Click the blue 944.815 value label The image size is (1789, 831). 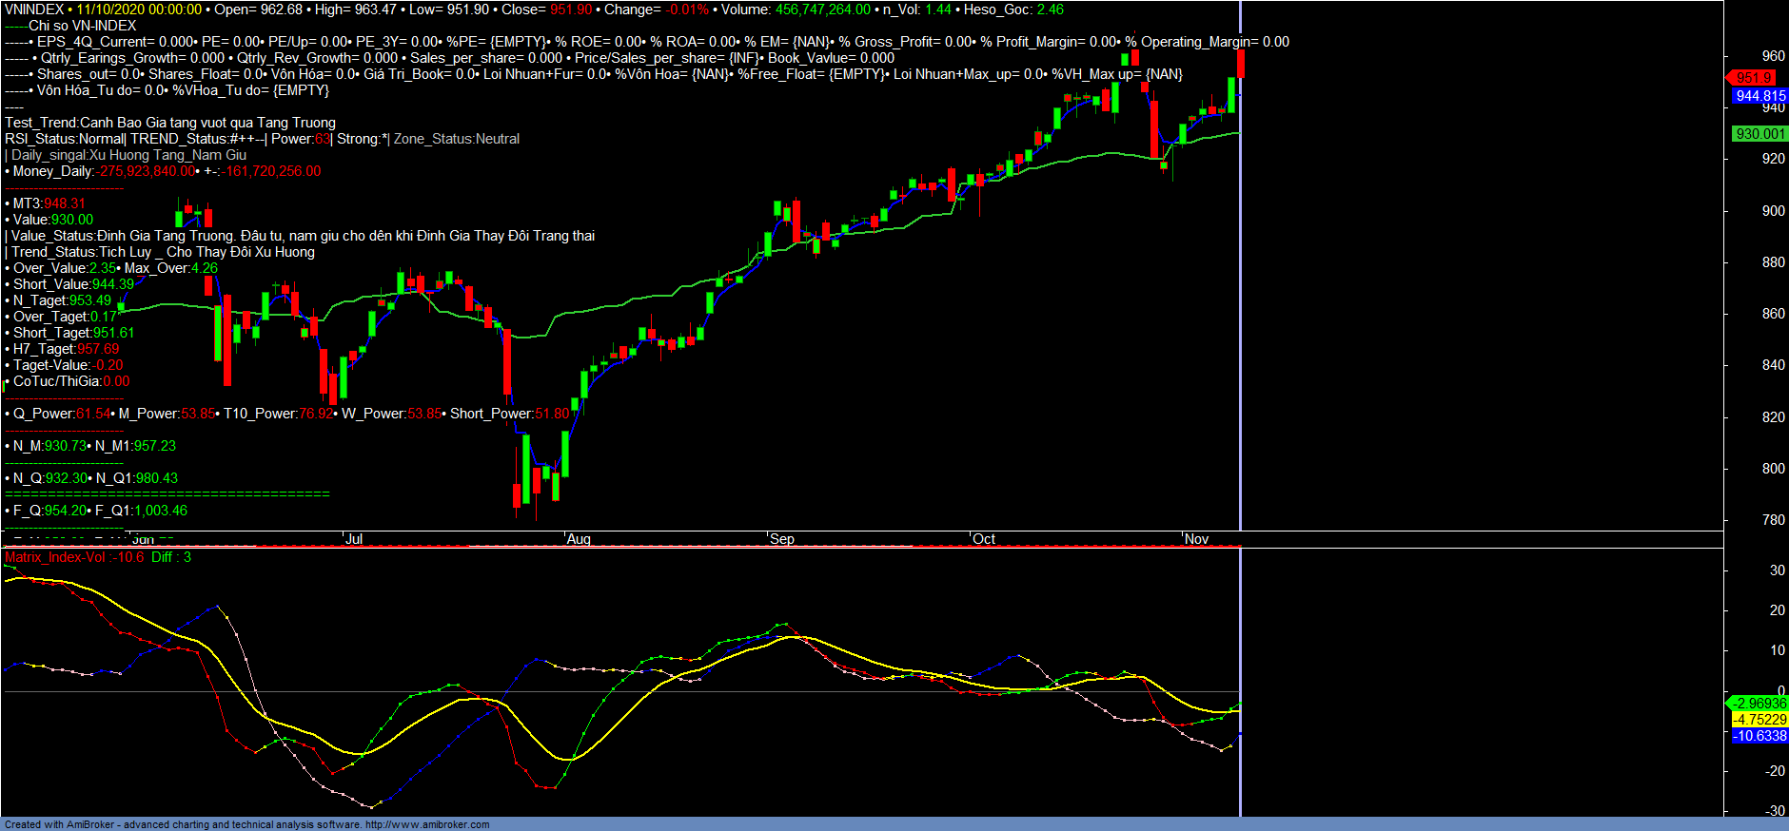(x=1760, y=96)
